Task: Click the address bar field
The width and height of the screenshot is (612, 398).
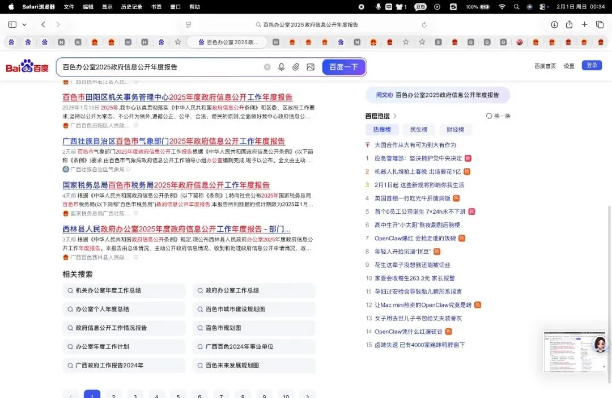Action: (307, 24)
